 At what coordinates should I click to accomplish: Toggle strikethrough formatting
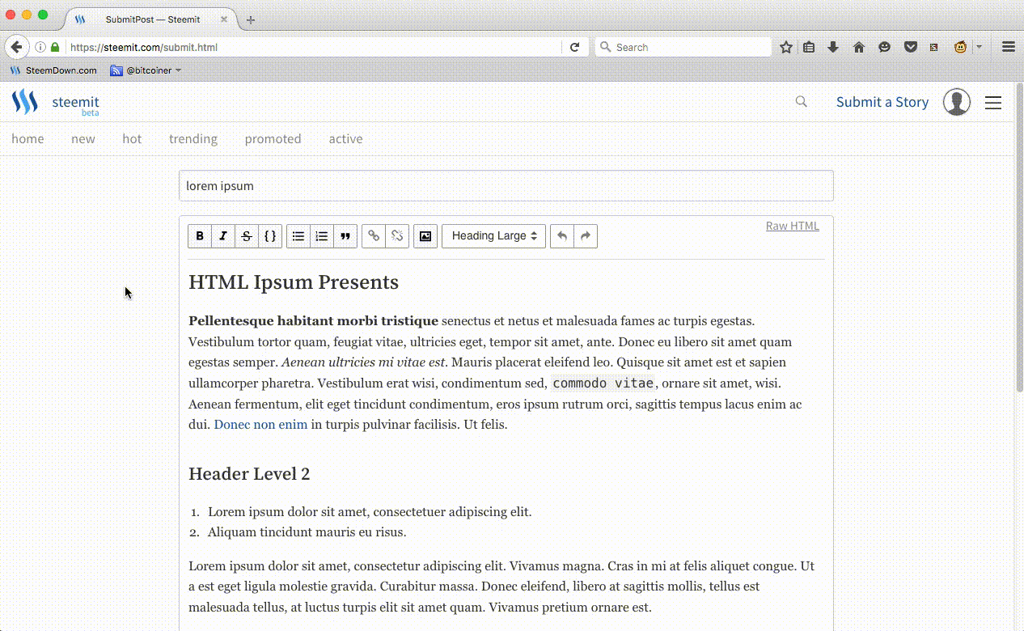tap(247, 236)
